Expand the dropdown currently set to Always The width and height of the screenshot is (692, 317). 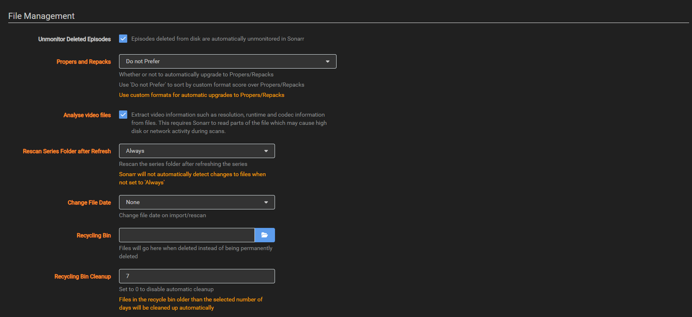(x=197, y=151)
